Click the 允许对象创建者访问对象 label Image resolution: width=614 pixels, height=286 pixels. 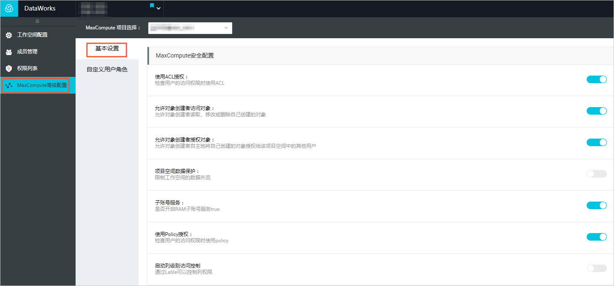pyautogui.click(x=185, y=108)
